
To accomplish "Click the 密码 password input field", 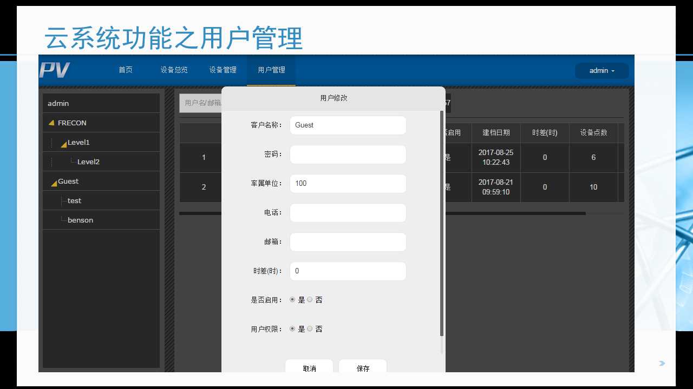I will 348,155.
